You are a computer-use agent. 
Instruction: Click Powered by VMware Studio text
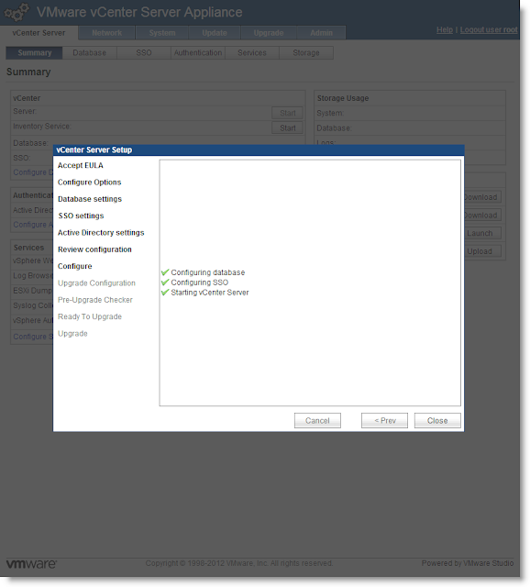[x=468, y=563]
